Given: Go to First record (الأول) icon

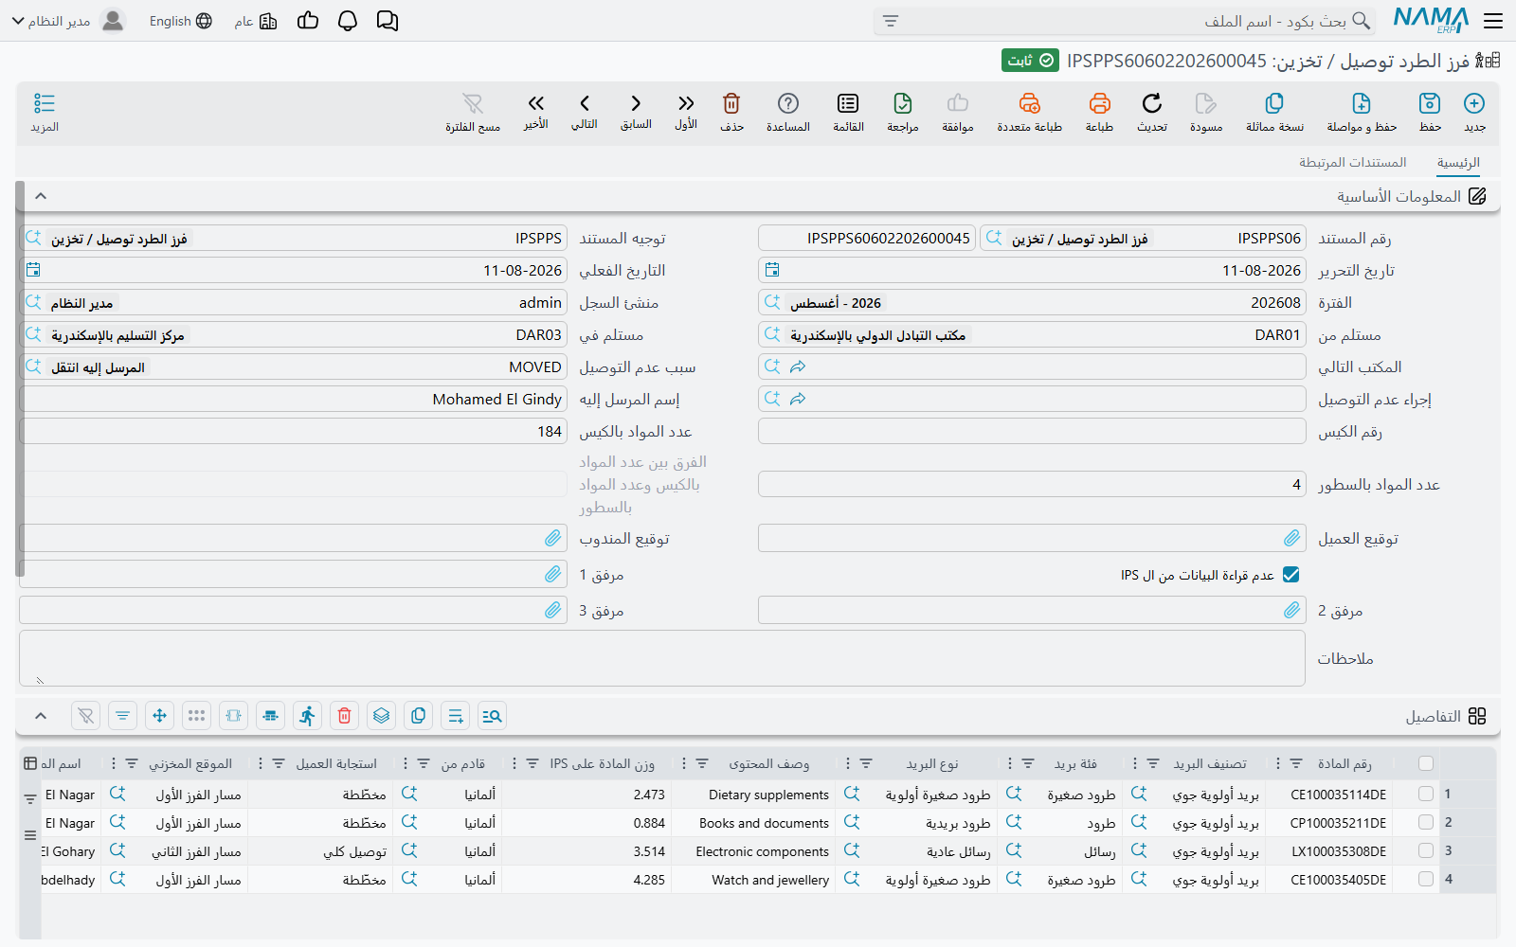Looking at the screenshot, I should pyautogui.click(x=686, y=103).
